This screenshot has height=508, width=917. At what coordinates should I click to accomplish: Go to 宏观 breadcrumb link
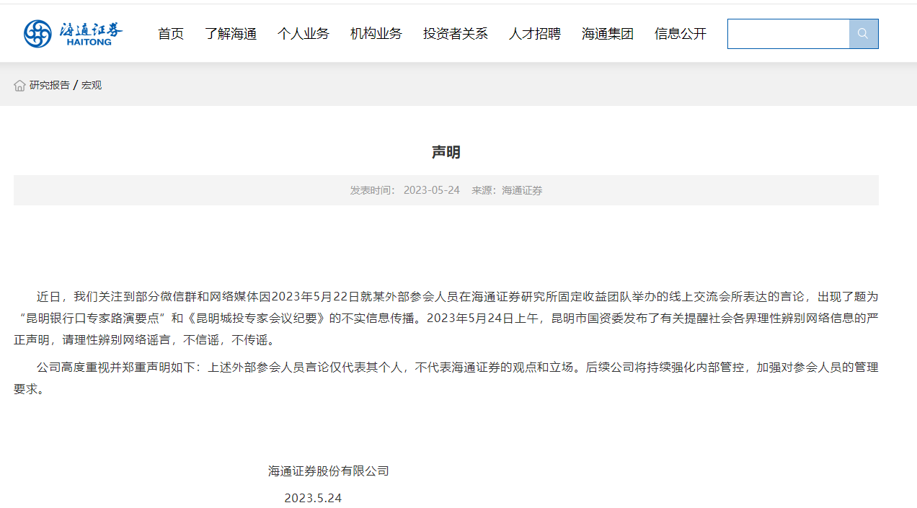pyautogui.click(x=92, y=85)
